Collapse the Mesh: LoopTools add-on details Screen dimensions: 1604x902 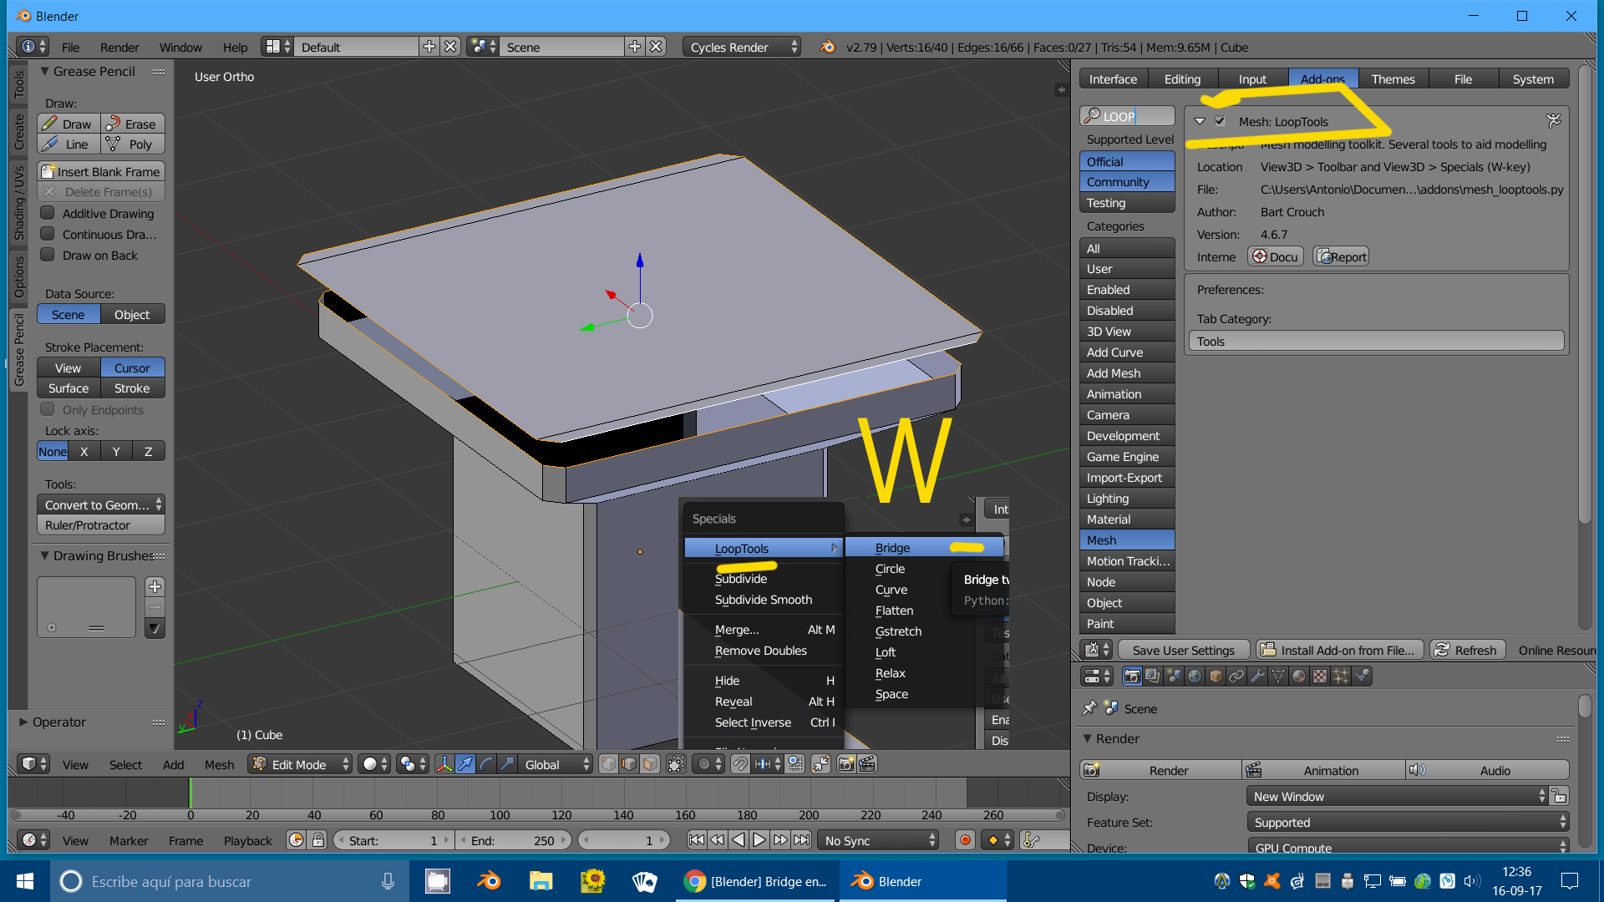(x=1200, y=122)
